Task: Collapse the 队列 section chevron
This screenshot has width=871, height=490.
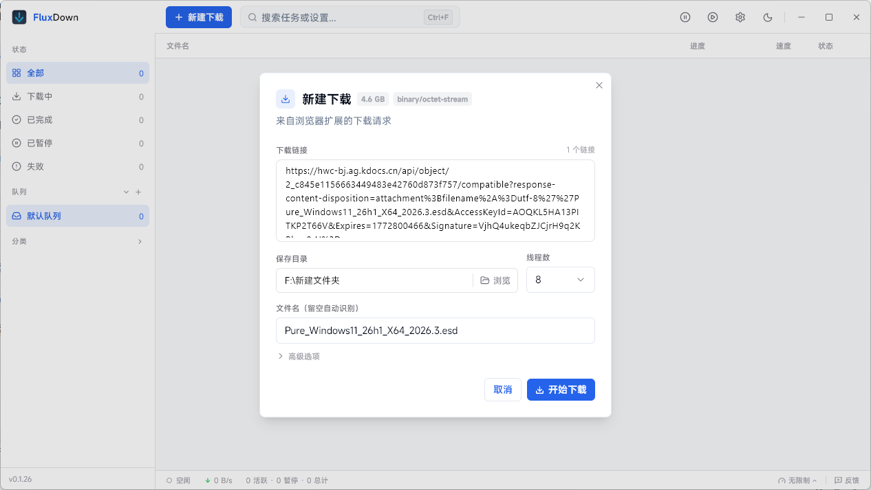Action: tap(126, 192)
